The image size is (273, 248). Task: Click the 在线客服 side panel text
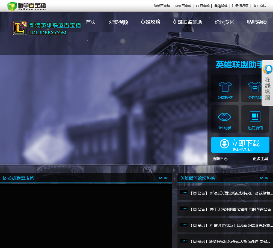tap(268, 89)
